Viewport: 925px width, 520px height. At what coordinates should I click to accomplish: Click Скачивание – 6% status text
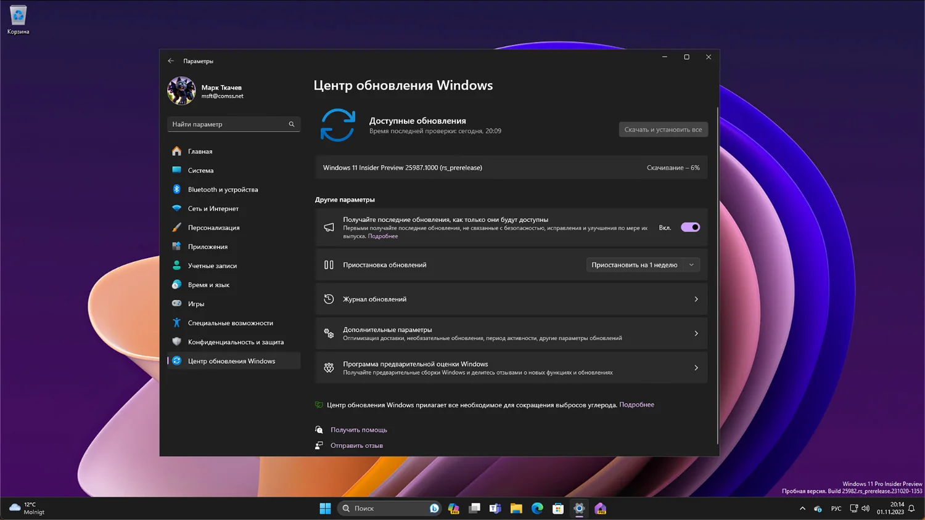point(673,168)
